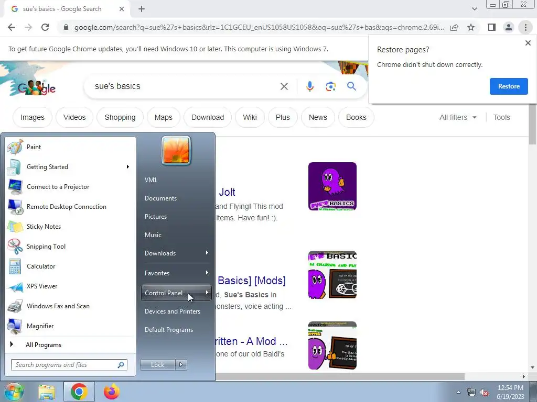Open Music library from Start menu

point(176,235)
